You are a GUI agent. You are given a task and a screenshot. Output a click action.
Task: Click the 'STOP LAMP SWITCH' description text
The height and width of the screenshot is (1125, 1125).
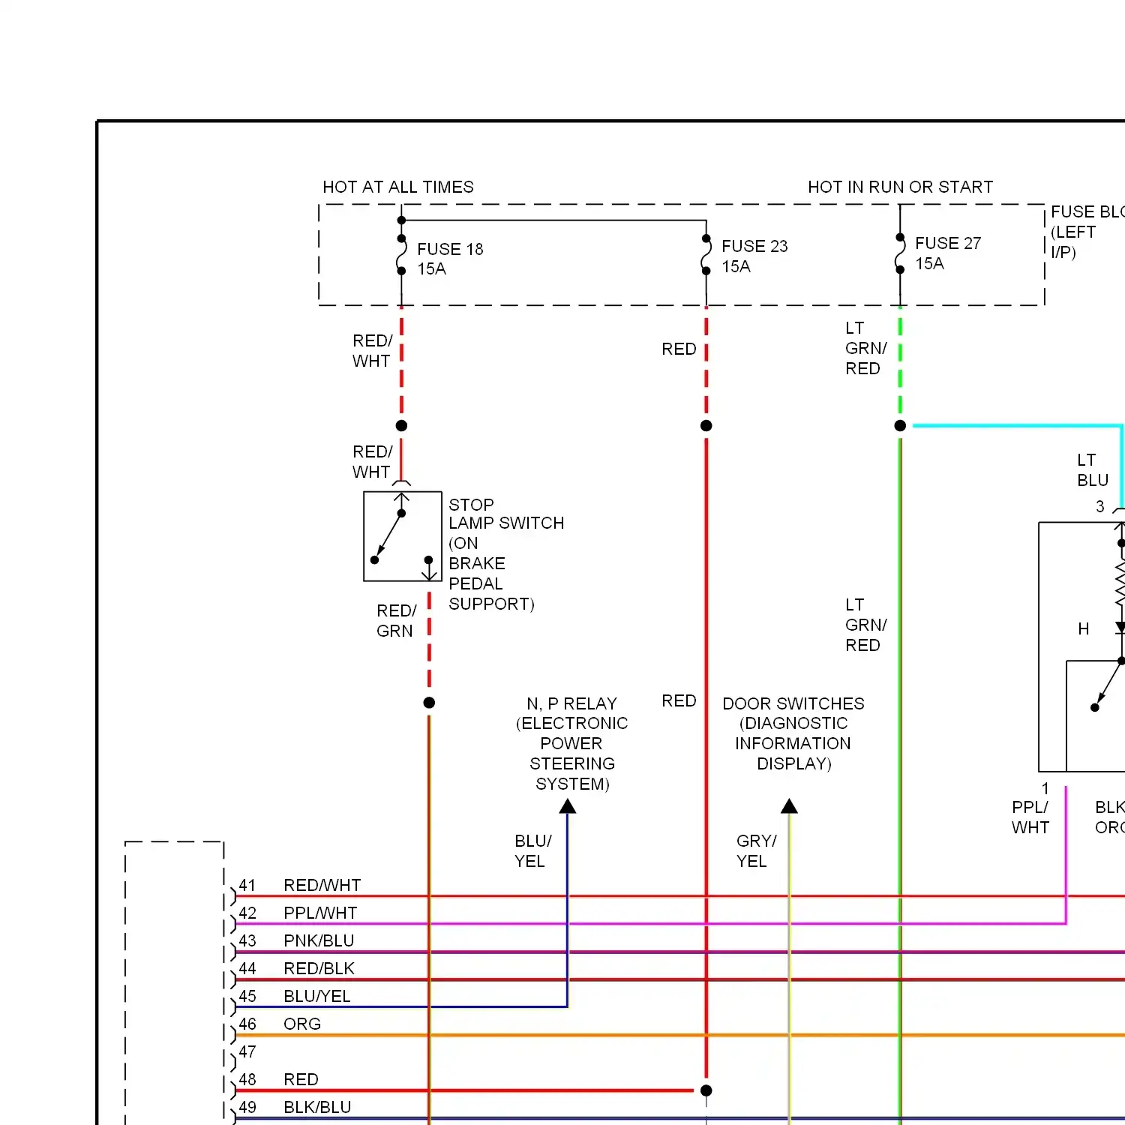[506, 554]
